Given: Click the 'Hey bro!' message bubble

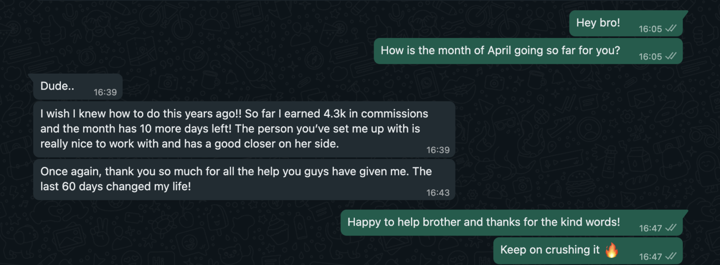Looking at the screenshot, I should point(626,23).
